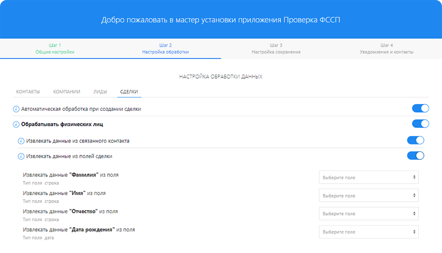The width and height of the screenshot is (442, 253).
Task: Disable Автоматическая обработка при создании сделки switch
Action: [x=420, y=109]
